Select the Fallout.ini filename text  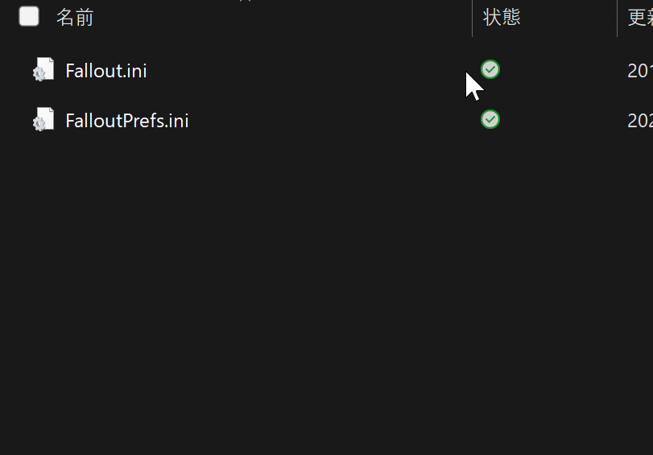[106, 71]
